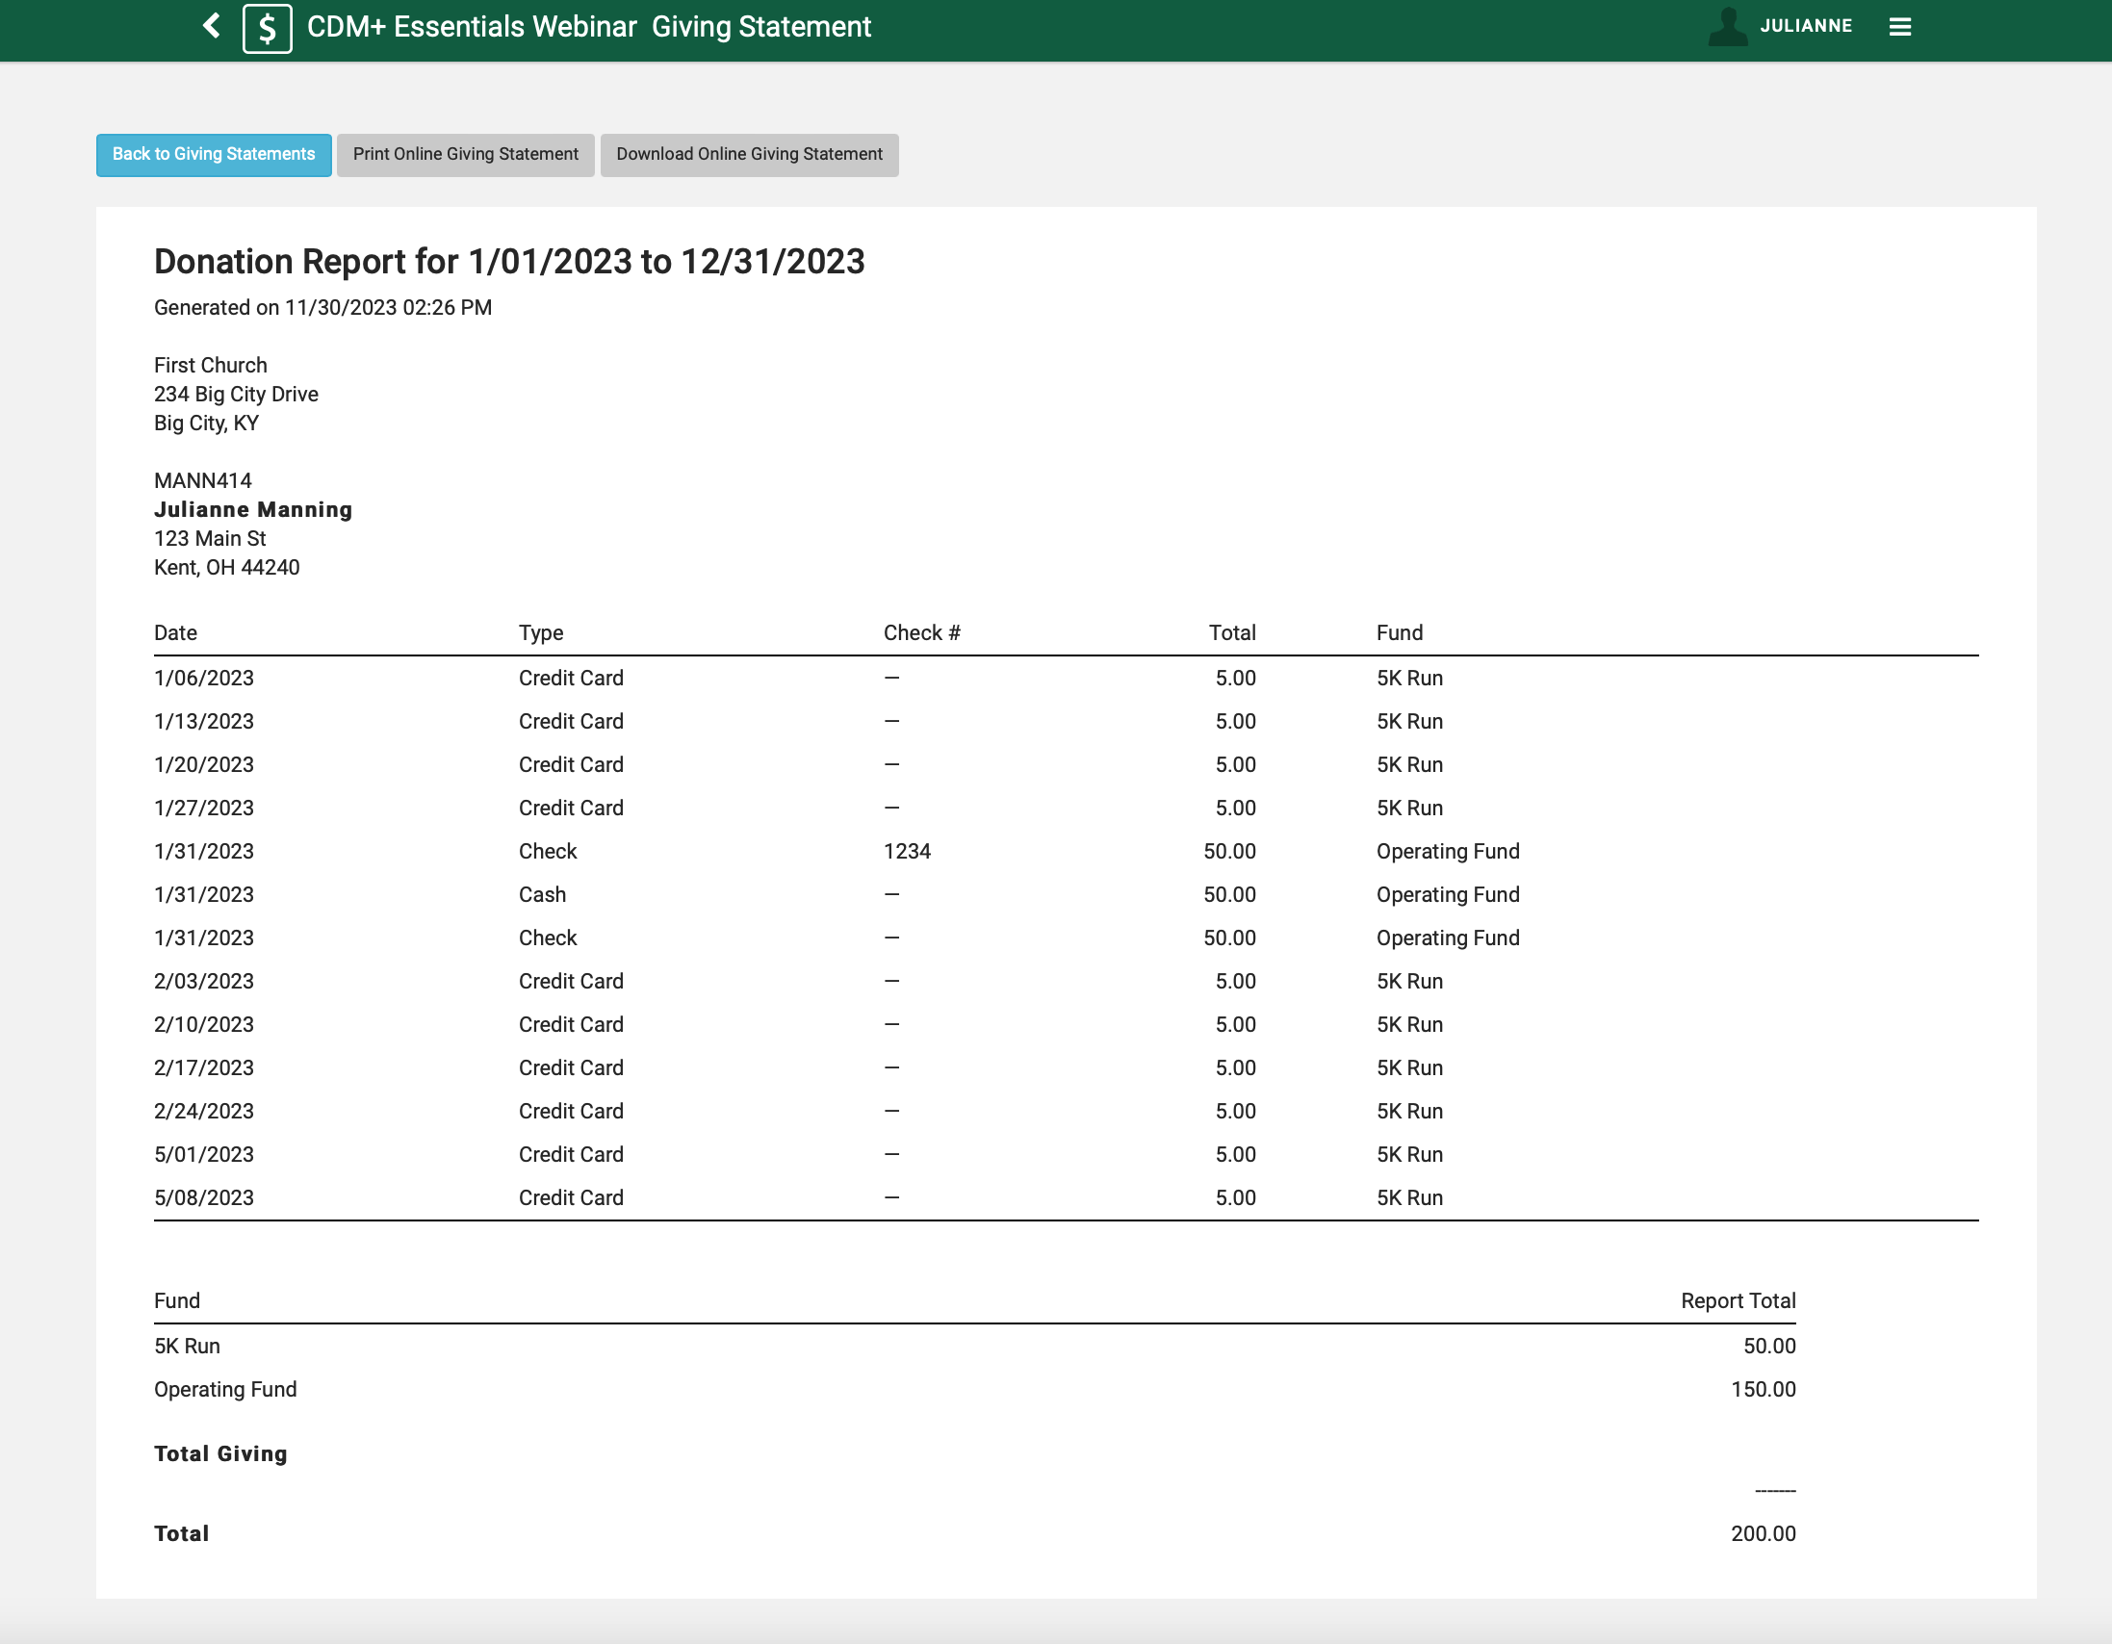2112x1644 pixels.
Task: Click the Julianne Manning donor name
Action: point(253,509)
